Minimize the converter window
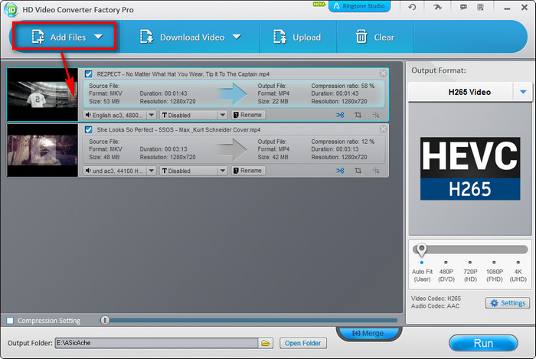The width and height of the screenshot is (536, 359). coord(507,8)
